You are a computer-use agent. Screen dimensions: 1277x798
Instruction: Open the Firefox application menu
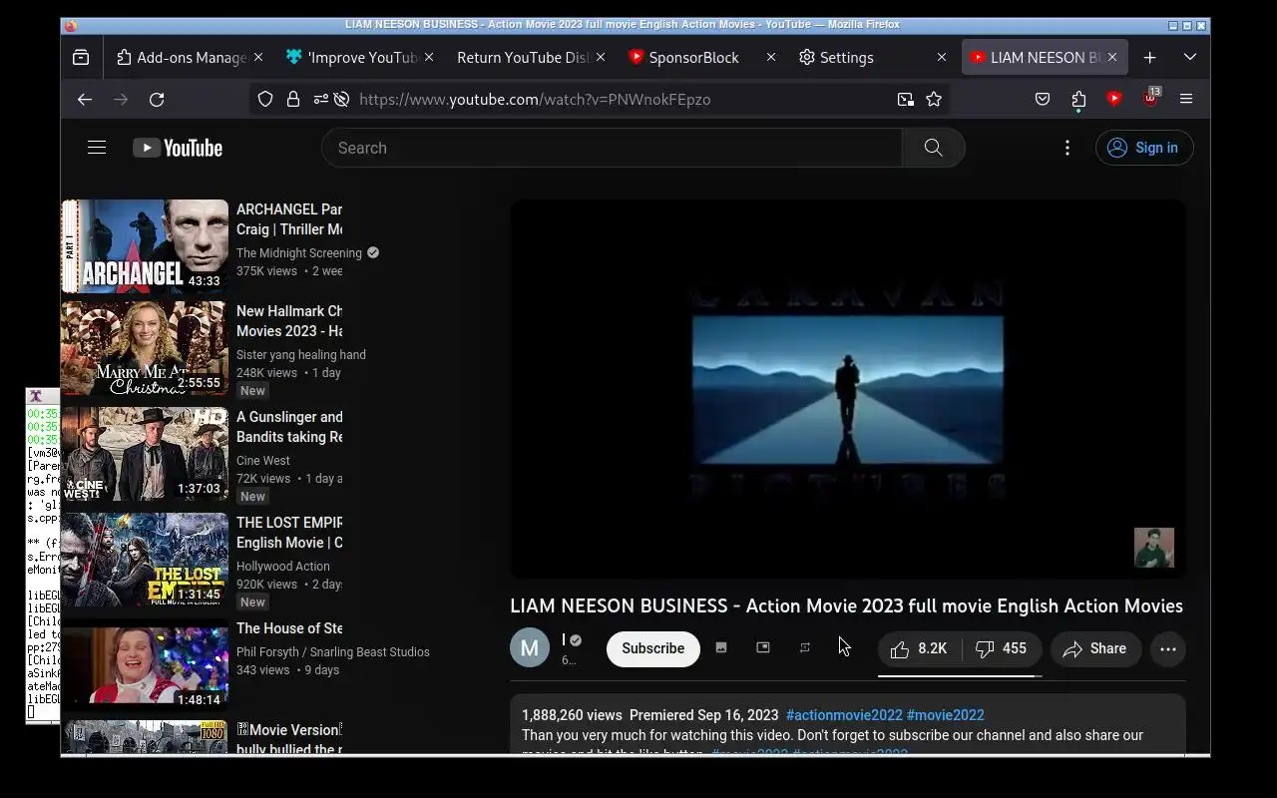coord(1186,99)
